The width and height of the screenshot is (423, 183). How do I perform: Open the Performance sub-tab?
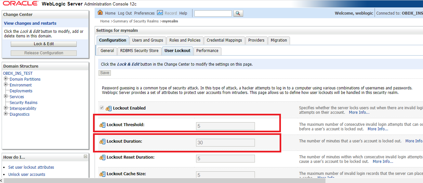207,51
